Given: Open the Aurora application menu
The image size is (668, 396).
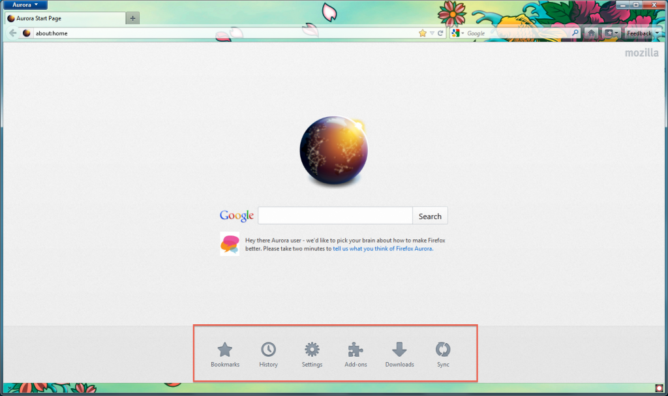Looking at the screenshot, I should (25, 5).
